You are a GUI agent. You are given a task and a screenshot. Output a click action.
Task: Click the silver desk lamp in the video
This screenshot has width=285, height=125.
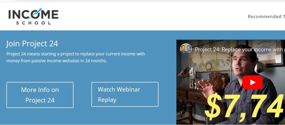click(260, 65)
